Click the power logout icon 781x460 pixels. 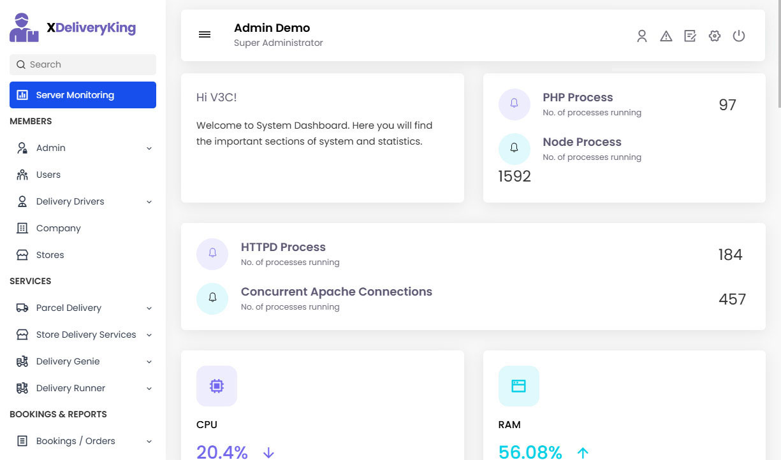pos(739,36)
